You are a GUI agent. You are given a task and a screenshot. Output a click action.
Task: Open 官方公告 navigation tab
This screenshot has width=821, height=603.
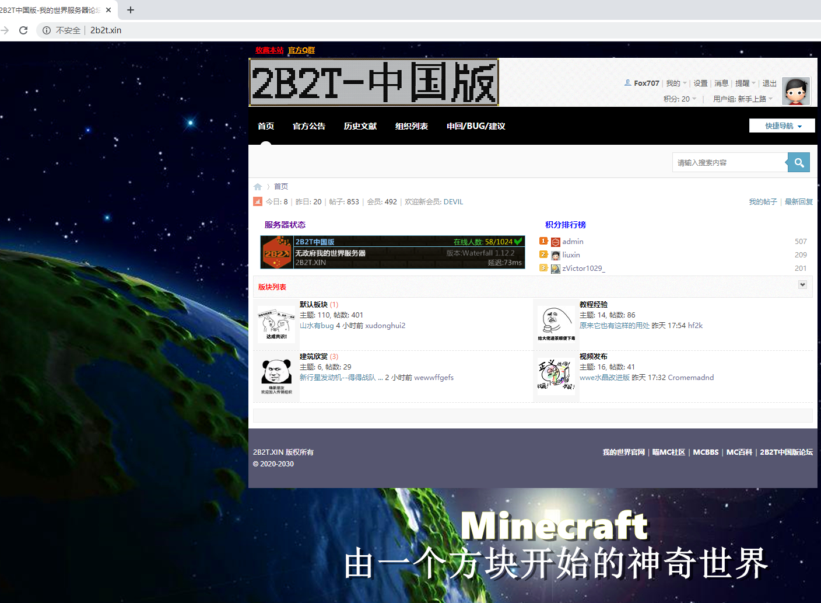tap(309, 126)
